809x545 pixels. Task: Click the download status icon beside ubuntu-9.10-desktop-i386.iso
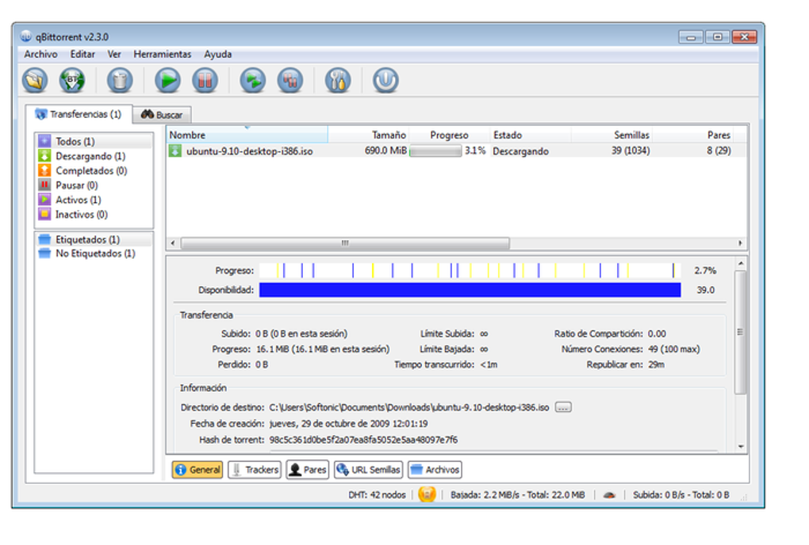click(175, 151)
